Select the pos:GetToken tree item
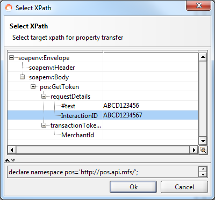Viewport: 215px width, 200px height. pyautogui.click(x=59, y=87)
